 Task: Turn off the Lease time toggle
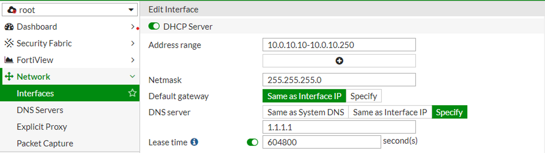pyautogui.click(x=252, y=142)
